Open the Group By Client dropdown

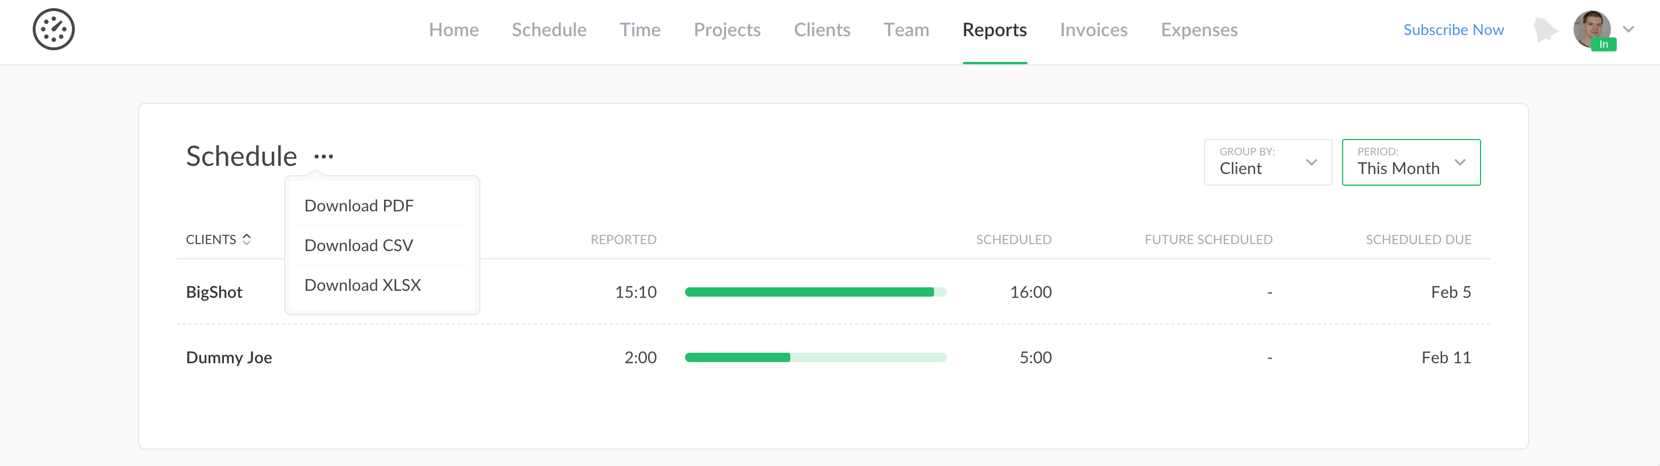tap(1267, 162)
